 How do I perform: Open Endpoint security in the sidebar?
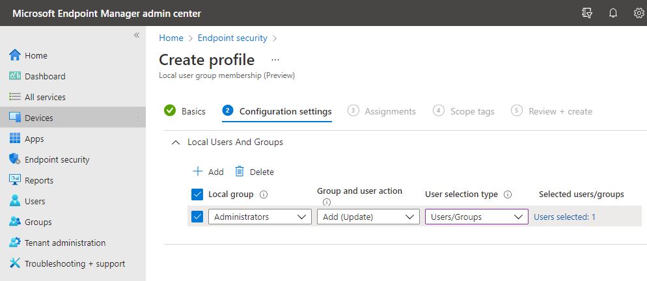(x=73, y=159)
